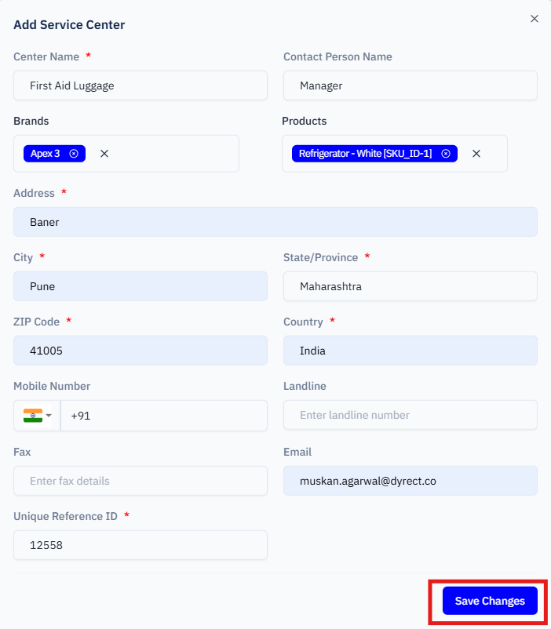Clear all selected brands

point(104,154)
